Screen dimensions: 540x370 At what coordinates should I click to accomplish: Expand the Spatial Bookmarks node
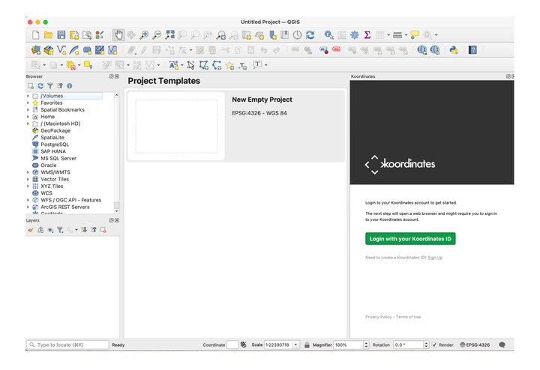pos(28,109)
